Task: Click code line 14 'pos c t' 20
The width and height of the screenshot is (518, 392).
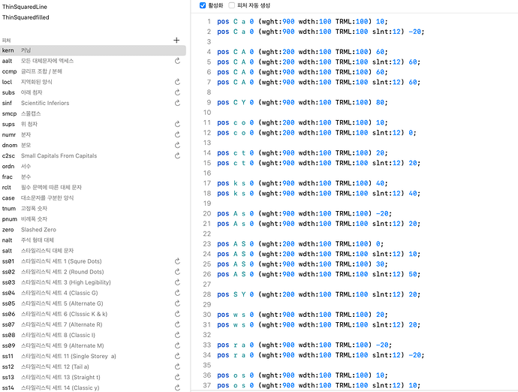Action: 303,153
